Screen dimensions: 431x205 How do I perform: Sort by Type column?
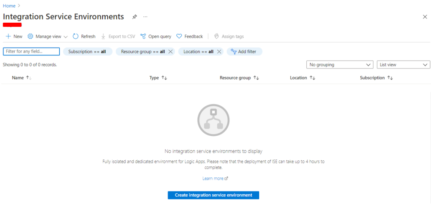pos(158,78)
